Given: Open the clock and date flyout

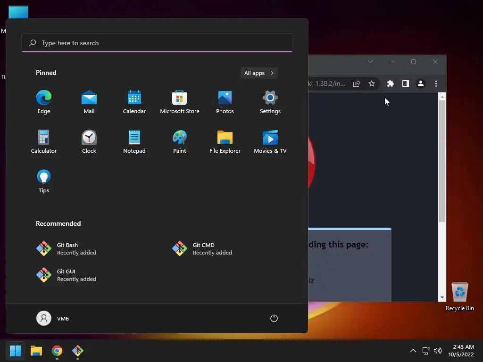Looking at the screenshot, I should point(461,351).
